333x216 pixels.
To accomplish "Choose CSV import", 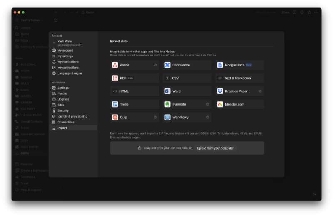I will pos(187,78).
